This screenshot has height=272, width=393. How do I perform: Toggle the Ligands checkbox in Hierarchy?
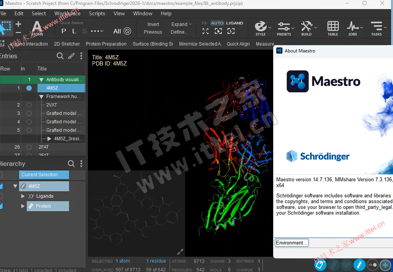coord(1,196)
